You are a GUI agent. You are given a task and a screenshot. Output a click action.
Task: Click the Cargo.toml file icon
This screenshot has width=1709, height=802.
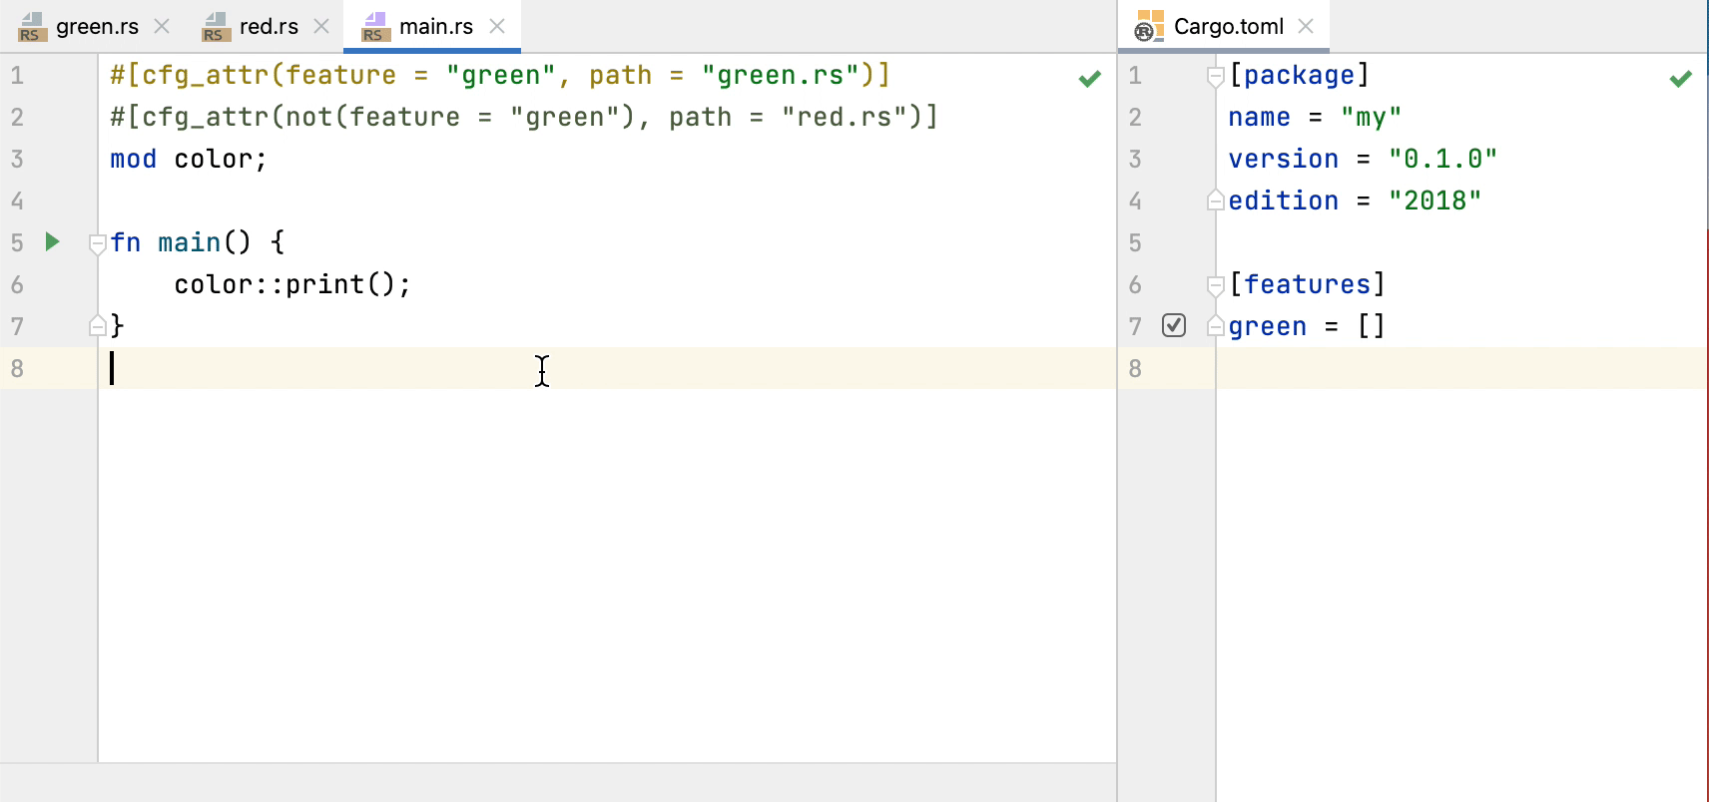tap(1149, 26)
